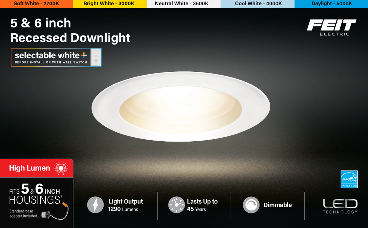Click the Energy Star logo
This screenshot has width=368, height=228.
349,179
